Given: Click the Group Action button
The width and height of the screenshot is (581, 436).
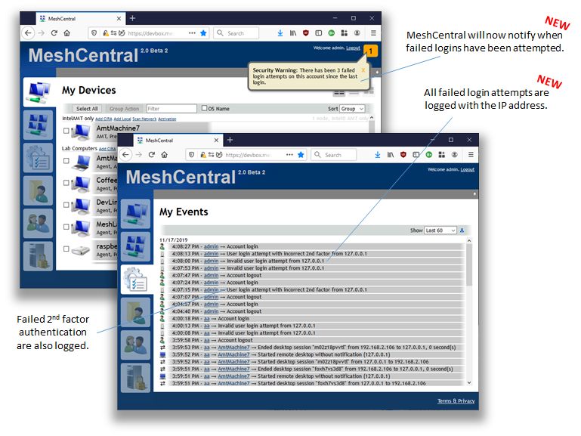Looking at the screenshot, I should (124, 109).
